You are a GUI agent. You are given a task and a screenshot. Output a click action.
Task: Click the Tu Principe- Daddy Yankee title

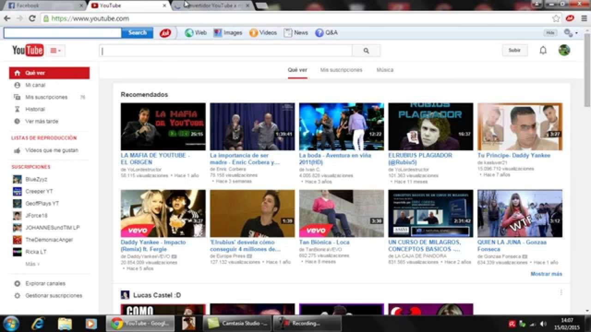(x=514, y=155)
